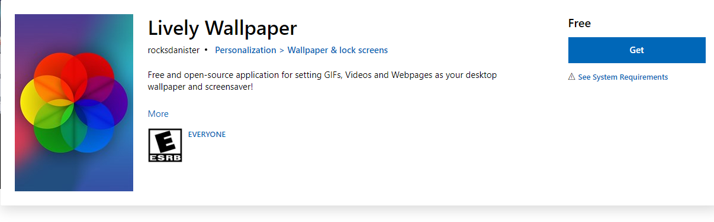Click the warning triangle icon beside System Requirements

point(571,77)
